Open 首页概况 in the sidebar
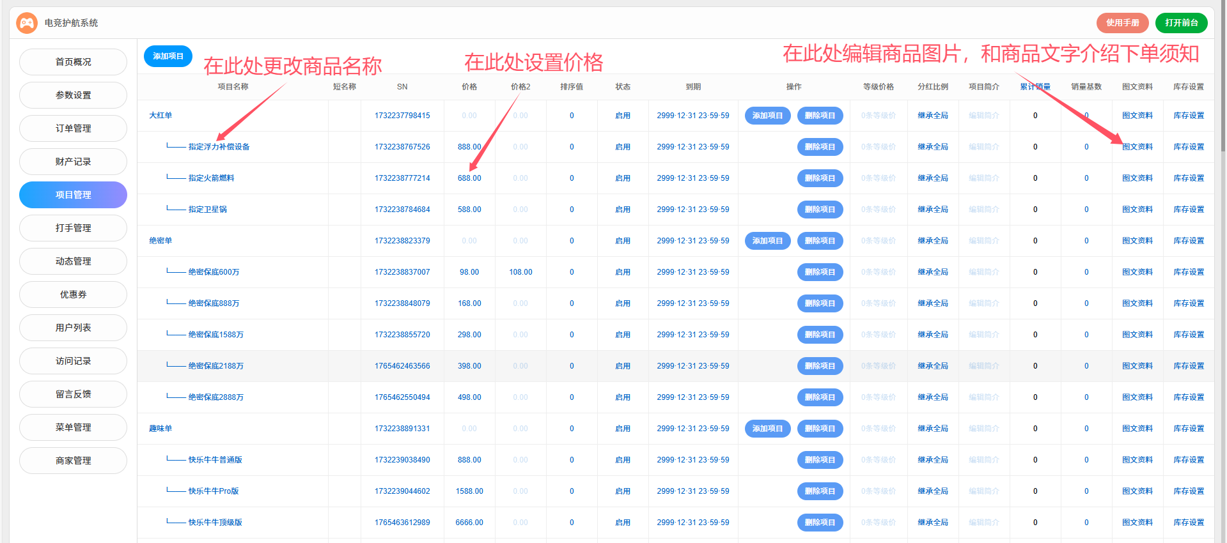 [x=73, y=62]
